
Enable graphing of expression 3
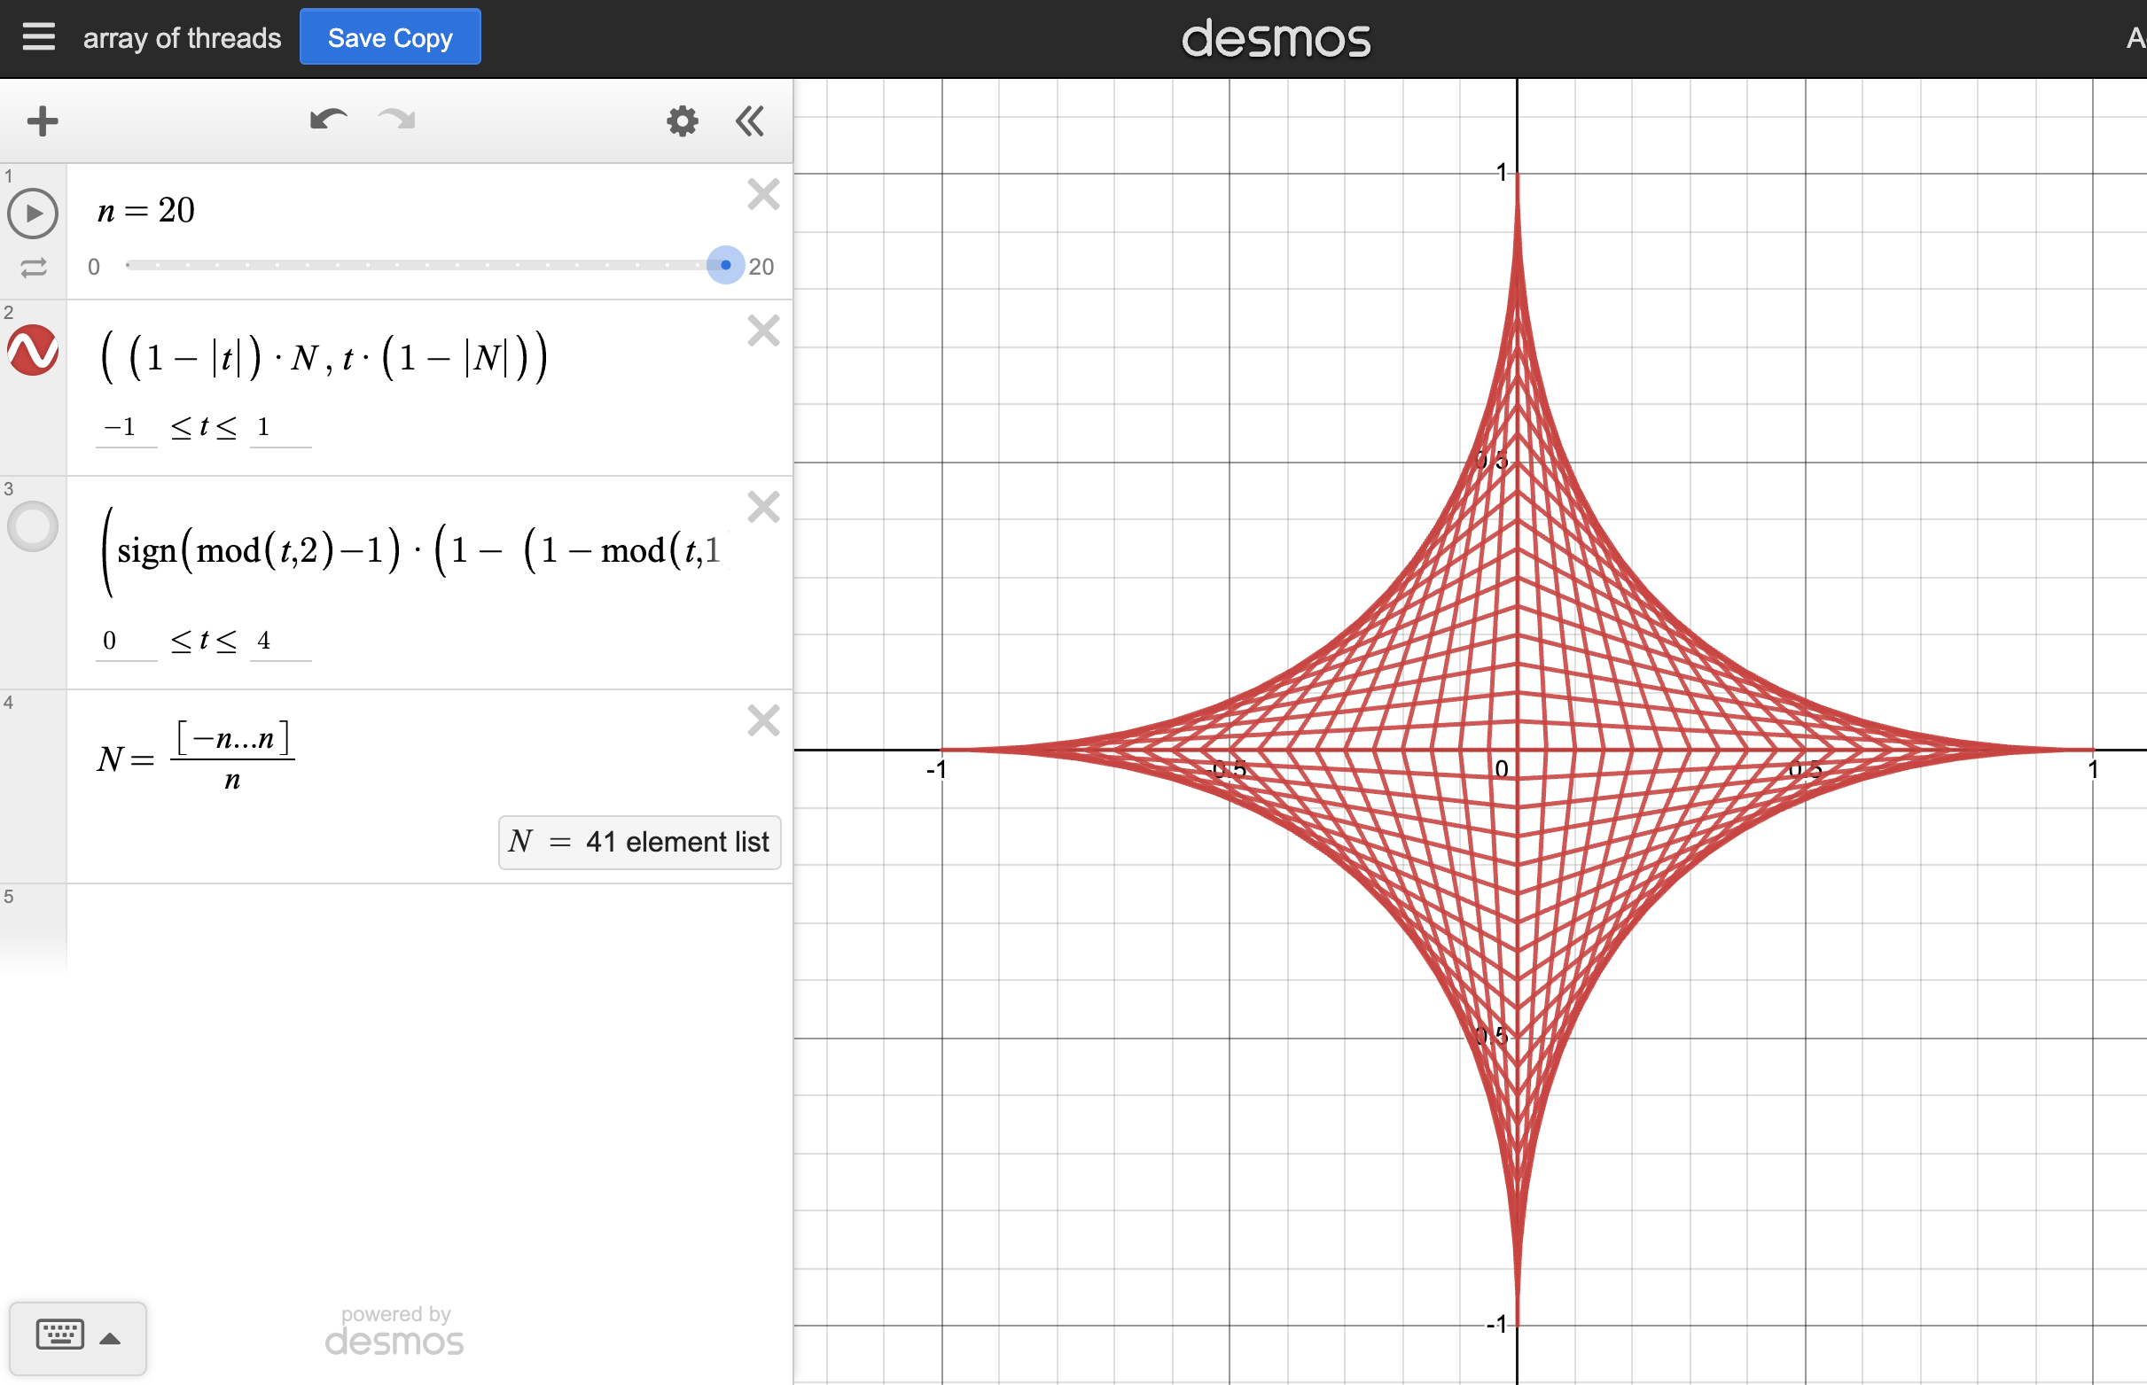pos(33,527)
